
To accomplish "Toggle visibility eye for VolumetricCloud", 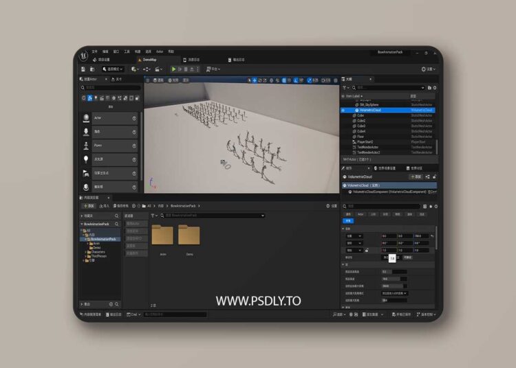I will pos(343,110).
